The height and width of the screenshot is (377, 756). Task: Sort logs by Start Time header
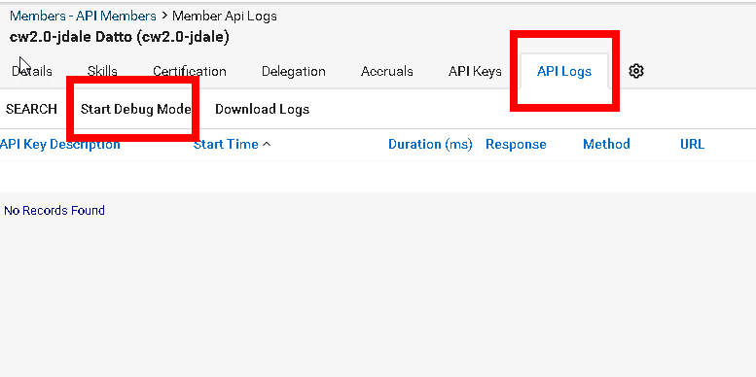point(226,145)
